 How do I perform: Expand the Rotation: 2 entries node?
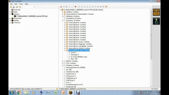click(63, 65)
